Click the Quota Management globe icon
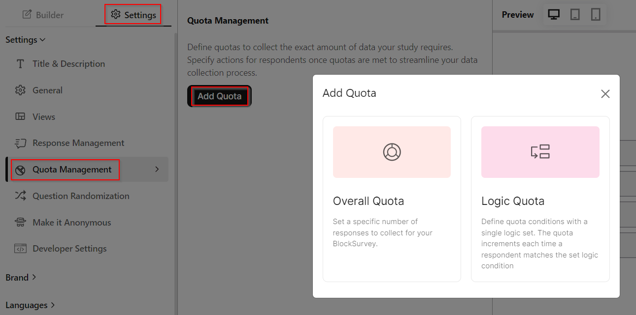The width and height of the screenshot is (636, 315). pyautogui.click(x=20, y=169)
